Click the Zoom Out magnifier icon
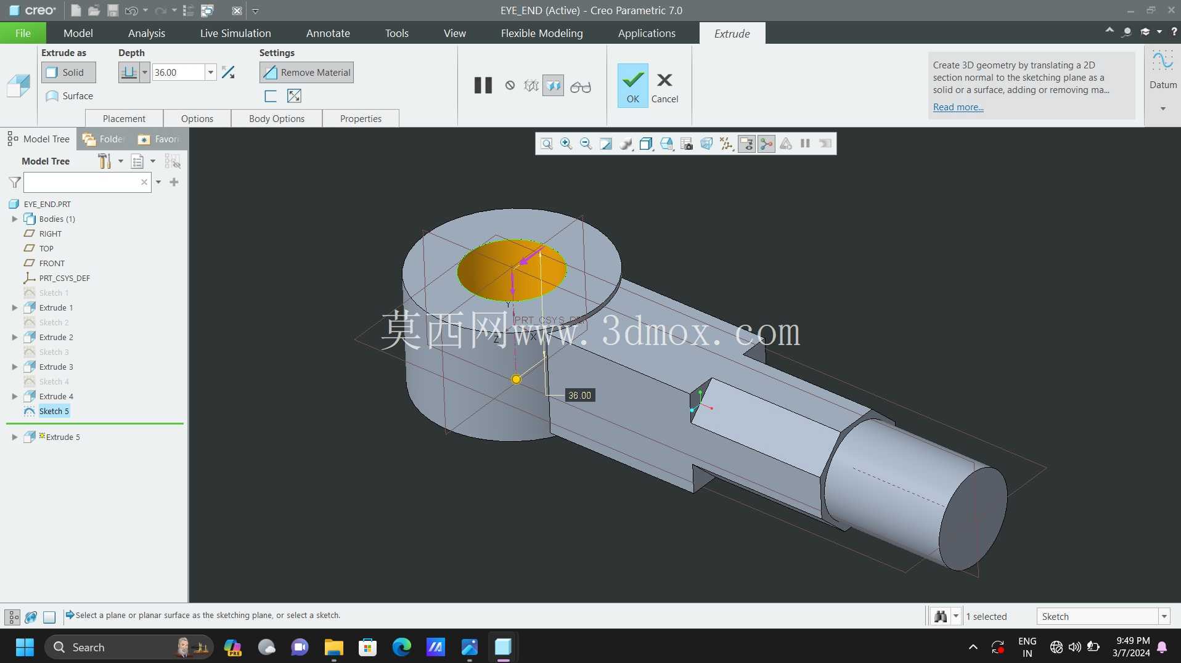 [x=586, y=144]
